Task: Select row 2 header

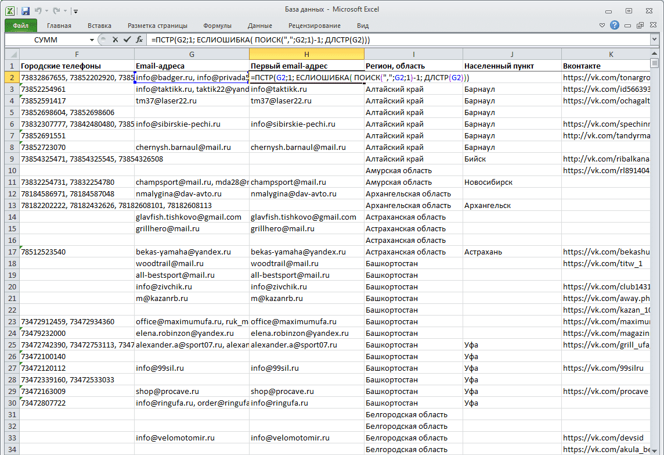Action: 12,78
